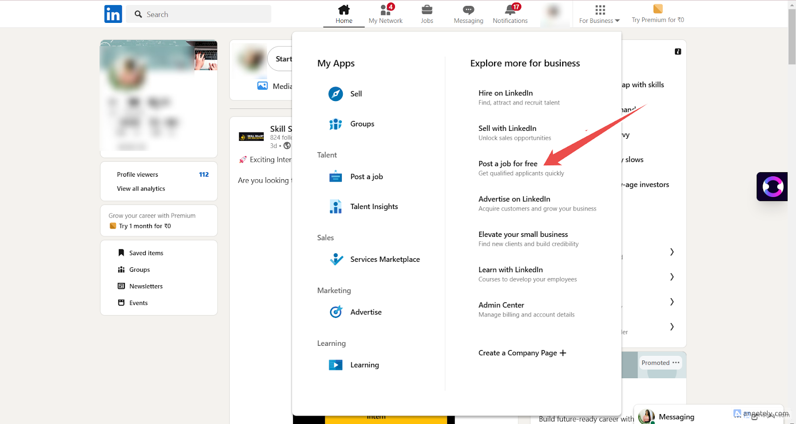Open Services Marketplace under Sales
Viewport: 796px width, 424px height.
point(385,259)
